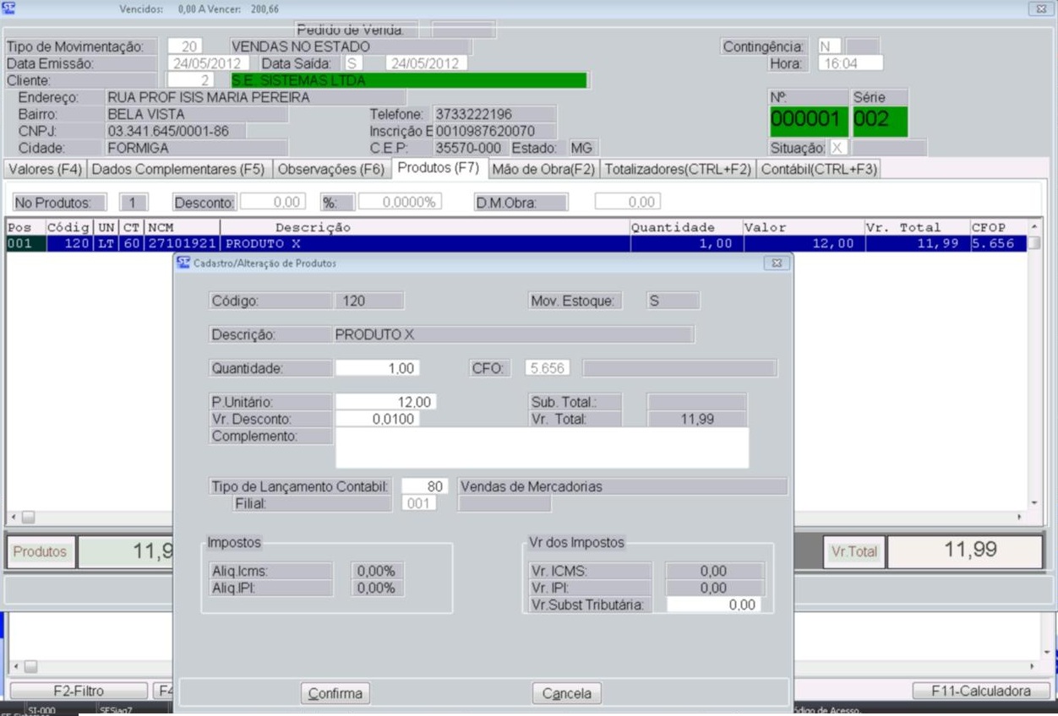
Task: Click the F2-Filtro button
Action: [x=79, y=691]
